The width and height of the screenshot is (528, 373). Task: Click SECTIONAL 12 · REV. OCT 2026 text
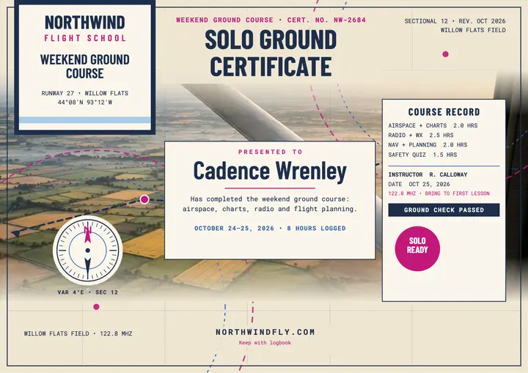(455, 21)
